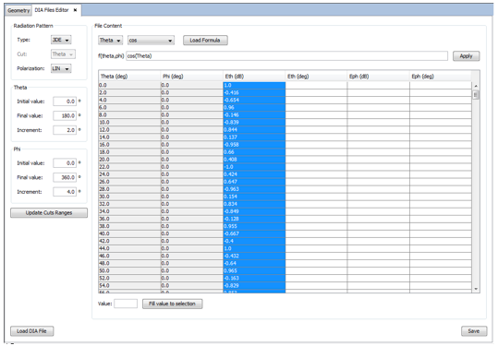
Task: Select the -0.146 cell in Eth (dB)
Action: [x=254, y=115]
